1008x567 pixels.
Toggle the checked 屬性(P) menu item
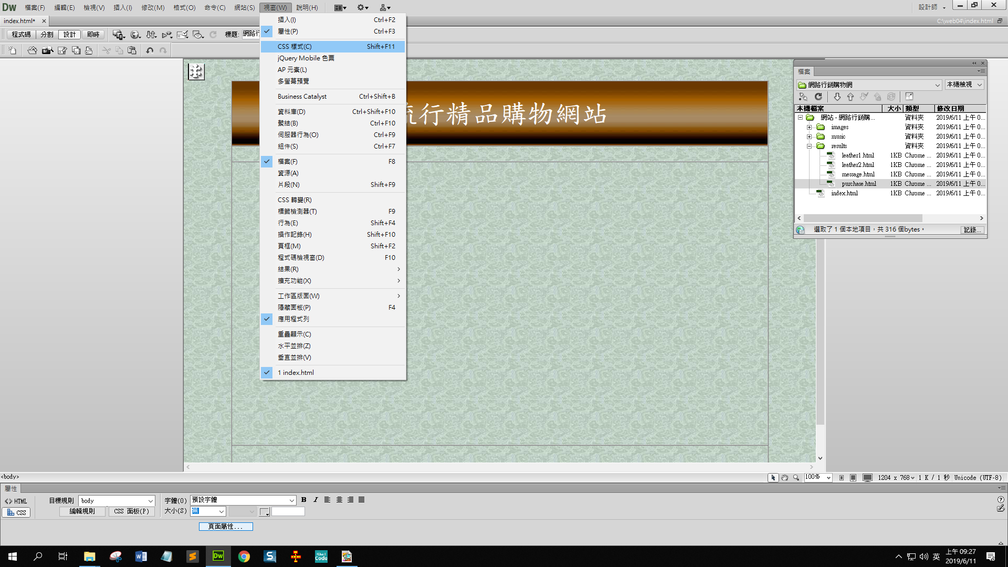(288, 31)
